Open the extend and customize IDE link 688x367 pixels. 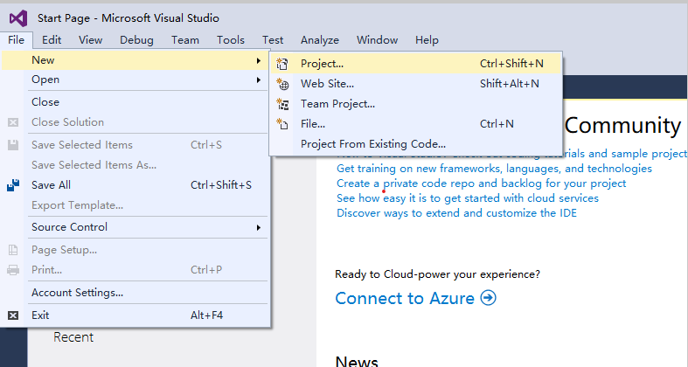pos(459,212)
